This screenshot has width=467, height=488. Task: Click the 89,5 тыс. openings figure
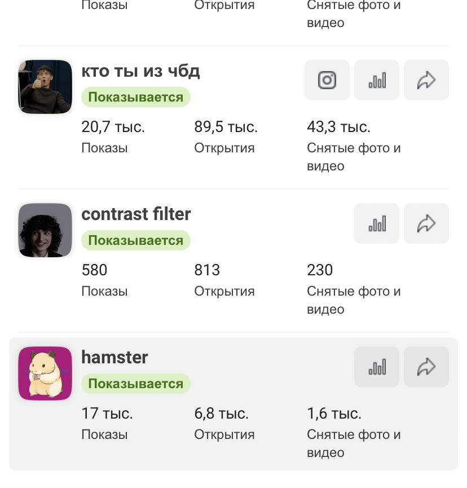pos(226,128)
